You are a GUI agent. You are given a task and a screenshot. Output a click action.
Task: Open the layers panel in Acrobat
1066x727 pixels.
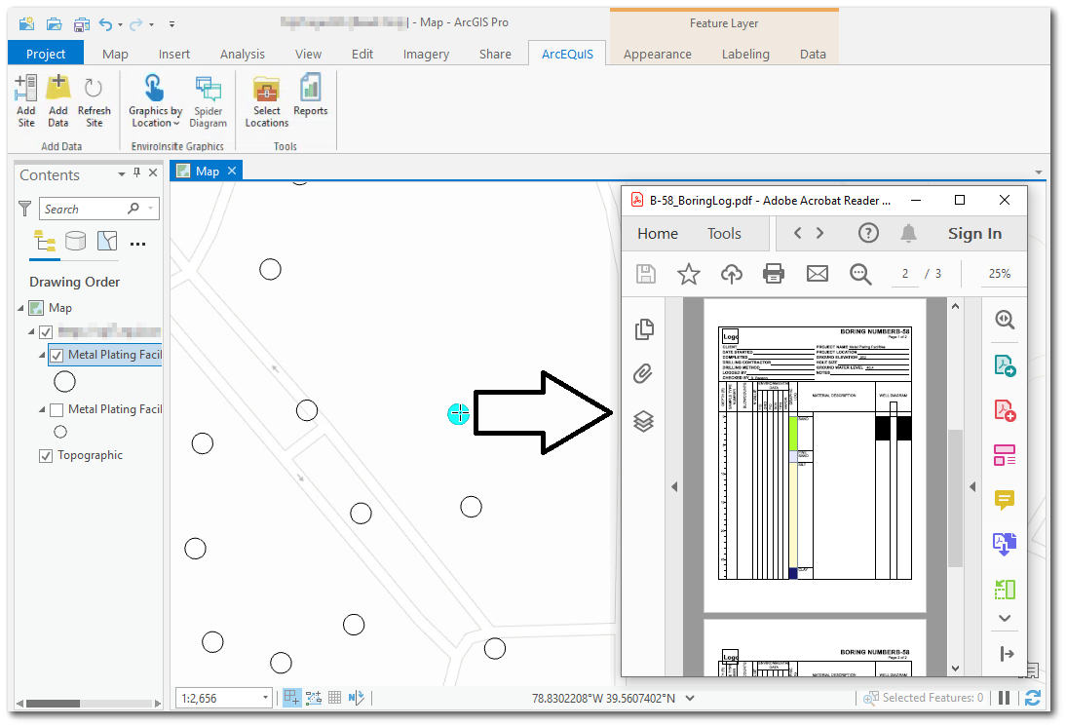click(x=643, y=422)
